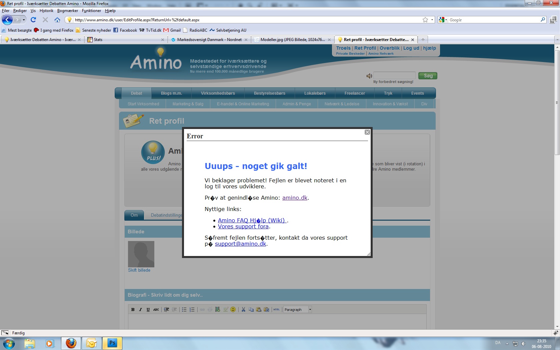The image size is (560, 350).
Task: Toggle bold in biography editor
Action: 133,309
